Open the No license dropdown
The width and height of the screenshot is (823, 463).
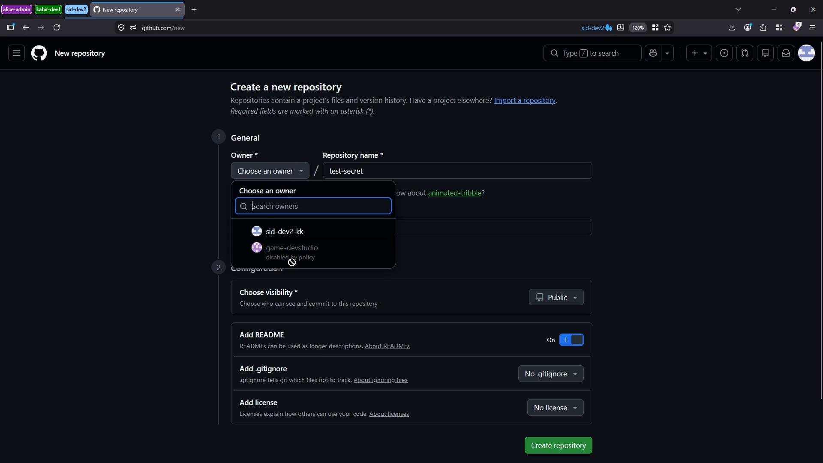point(555,408)
